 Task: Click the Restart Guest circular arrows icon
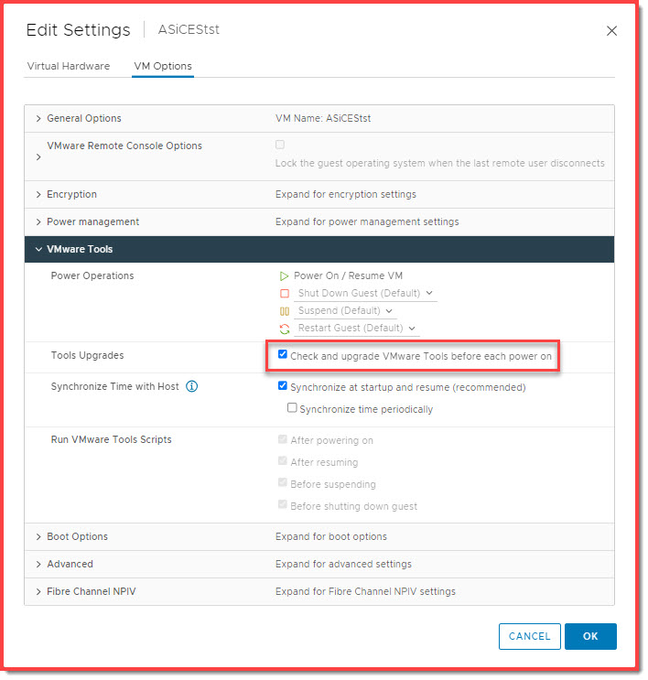(x=284, y=329)
